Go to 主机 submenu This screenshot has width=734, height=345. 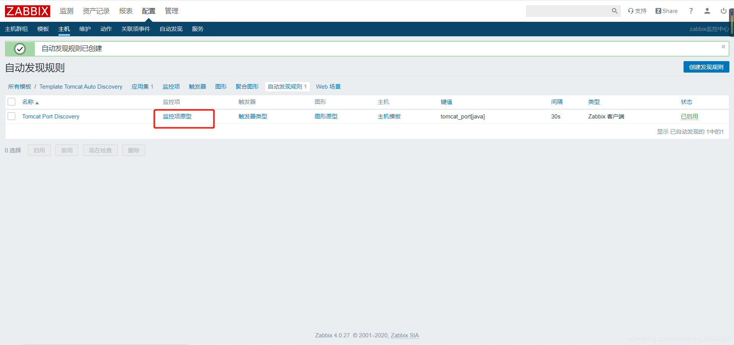tap(64, 29)
